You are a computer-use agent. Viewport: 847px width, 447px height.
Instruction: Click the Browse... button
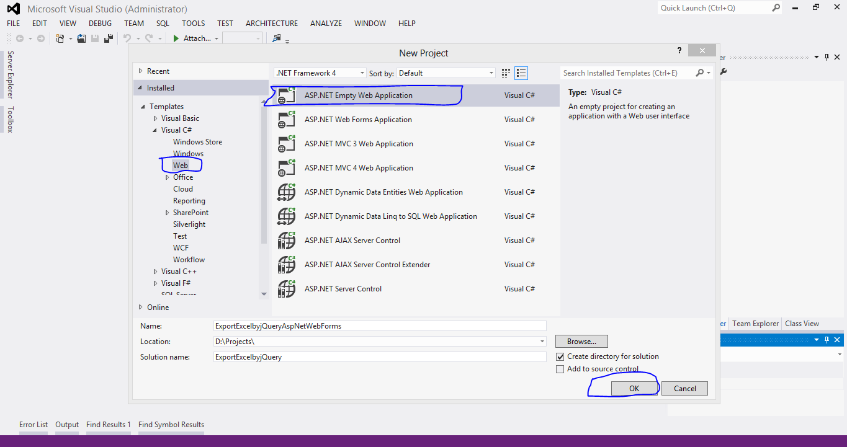(x=581, y=342)
